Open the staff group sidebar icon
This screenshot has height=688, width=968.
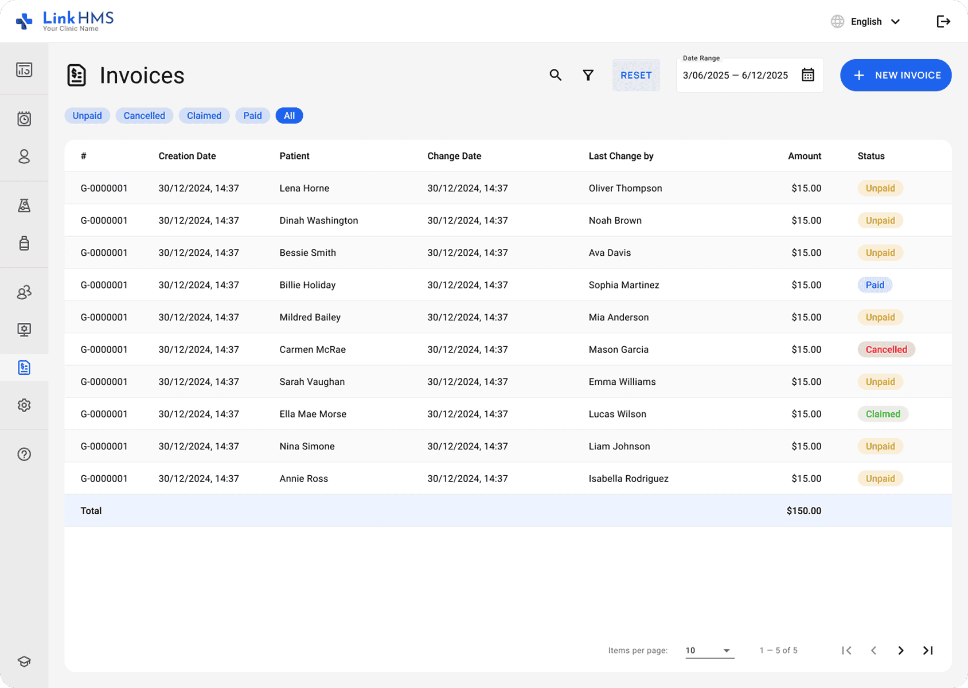[x=24, y=292]
